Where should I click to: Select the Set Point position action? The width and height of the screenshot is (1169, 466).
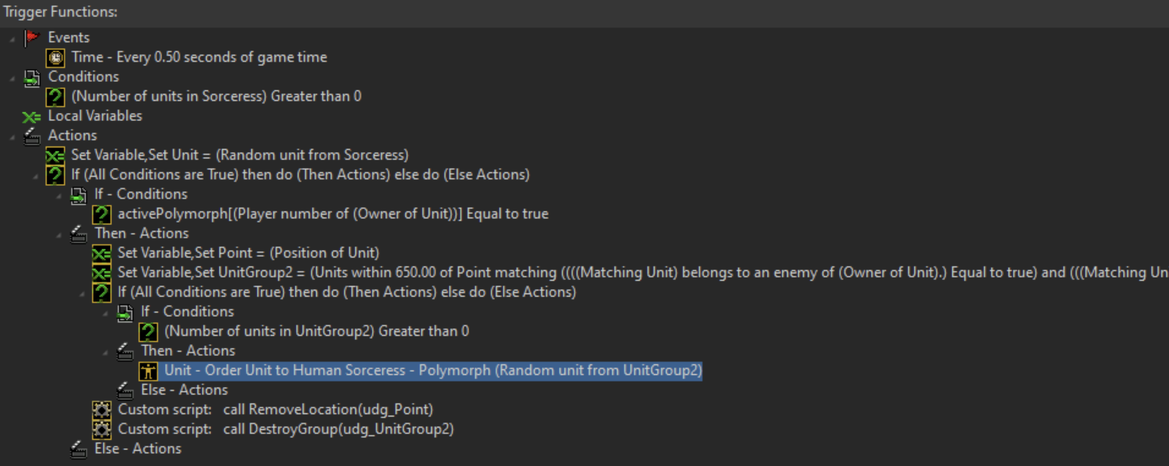pyautogui.click(x=248, y=253)
